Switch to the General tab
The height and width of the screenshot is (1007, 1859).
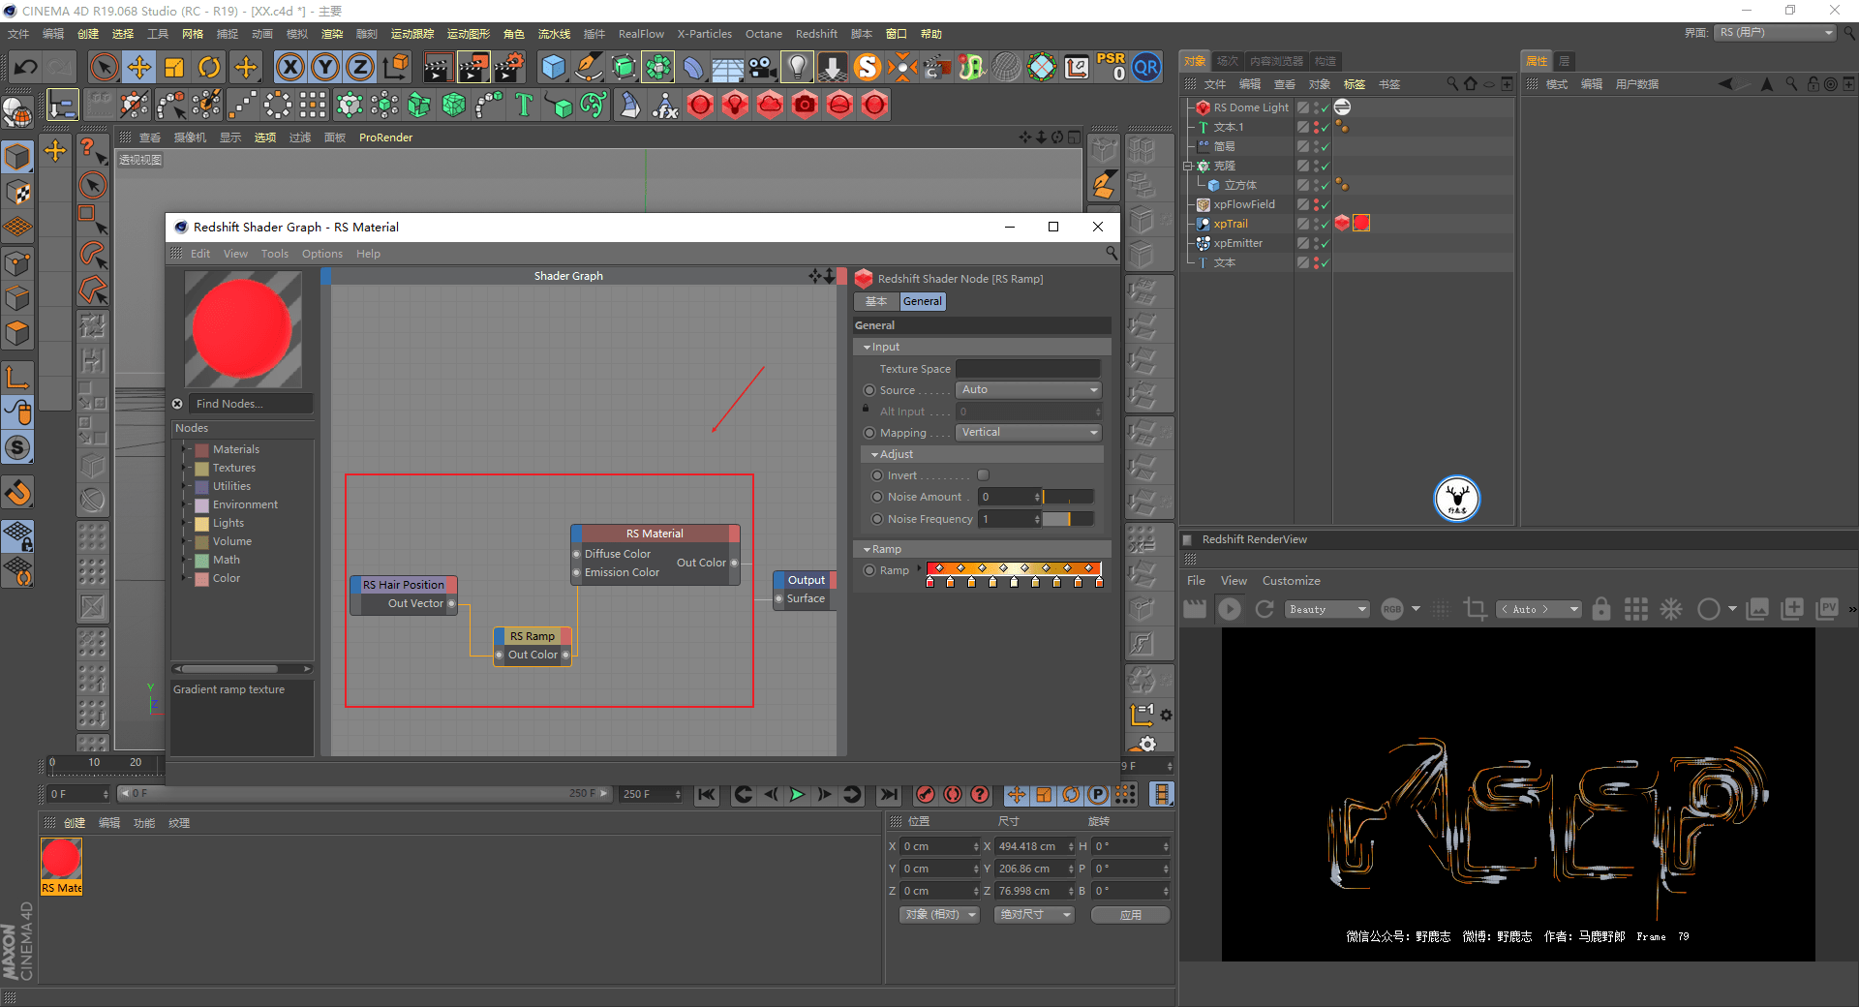pyautogui.click(x=922, y=301)
